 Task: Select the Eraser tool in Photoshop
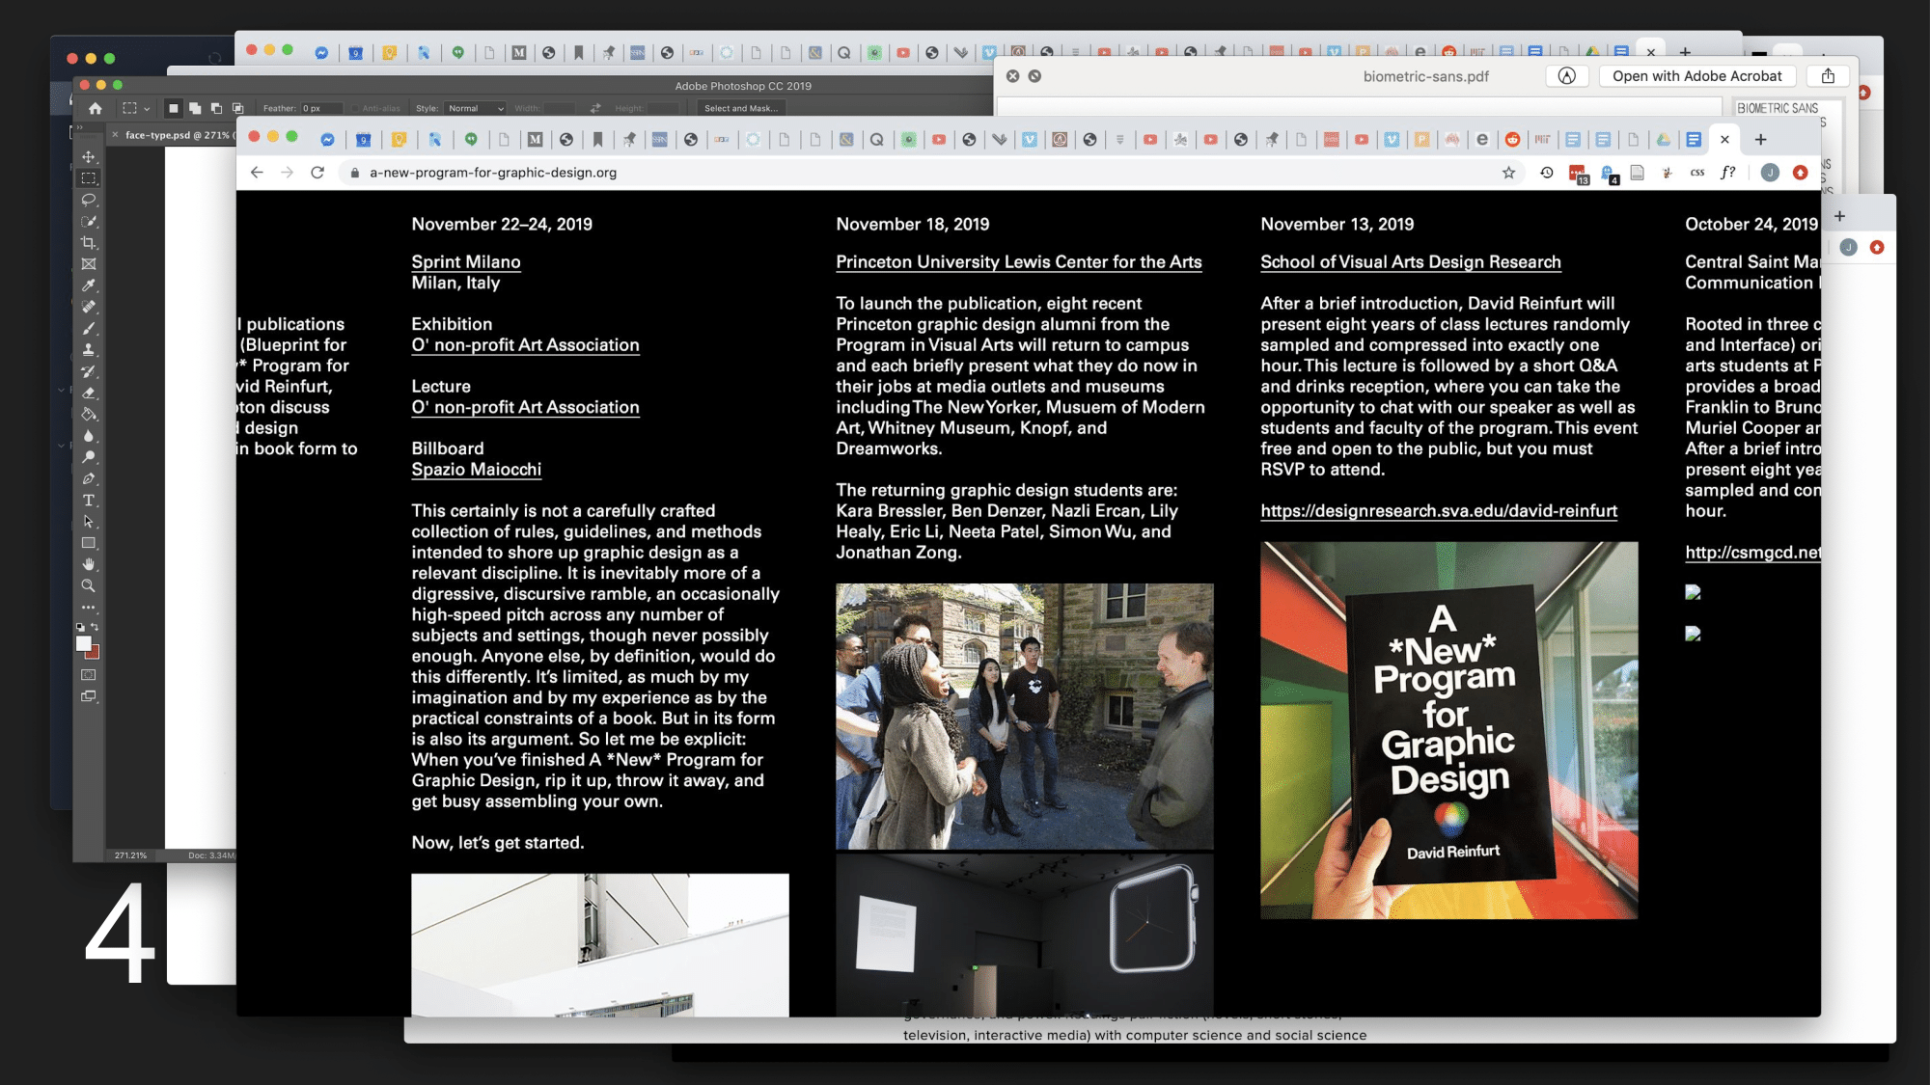point(89,393)
